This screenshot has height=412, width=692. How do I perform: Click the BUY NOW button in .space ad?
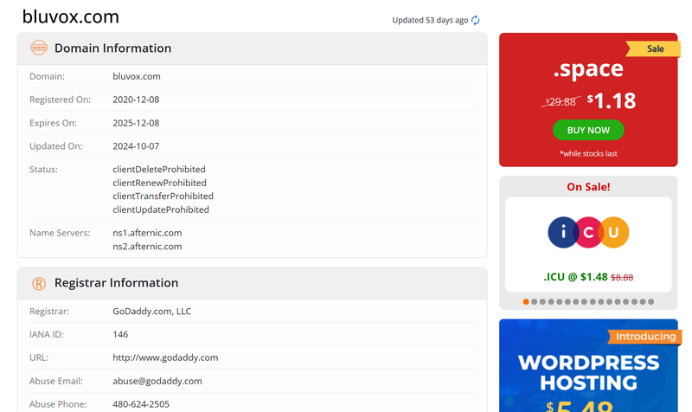point(588,131)
